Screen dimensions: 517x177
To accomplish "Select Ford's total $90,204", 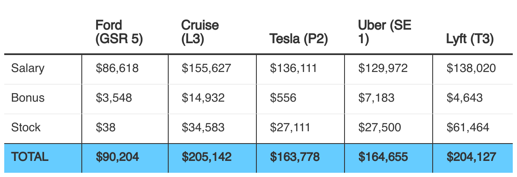I will 117,157.
